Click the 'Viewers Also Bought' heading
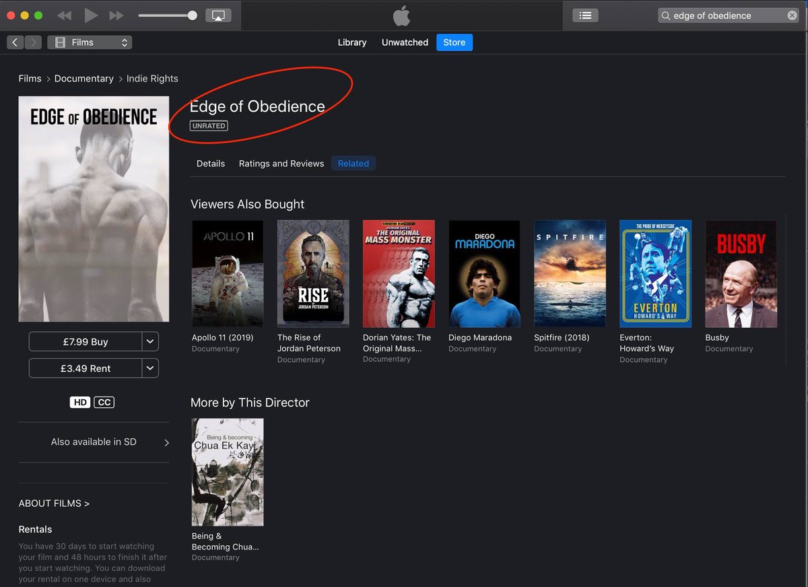 [248, 205]
